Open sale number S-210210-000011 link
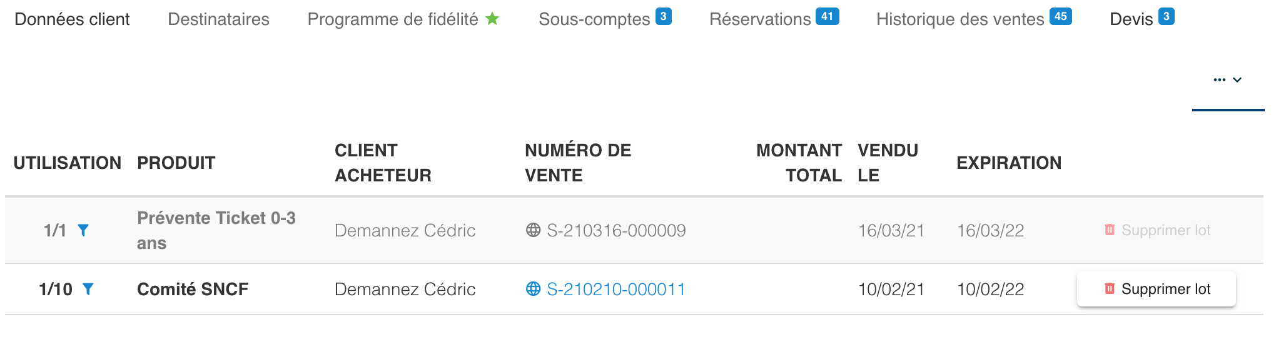 616,289
